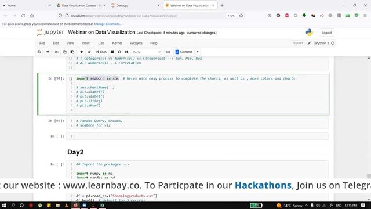Open the notification center in the taskbar

[363, 205]
